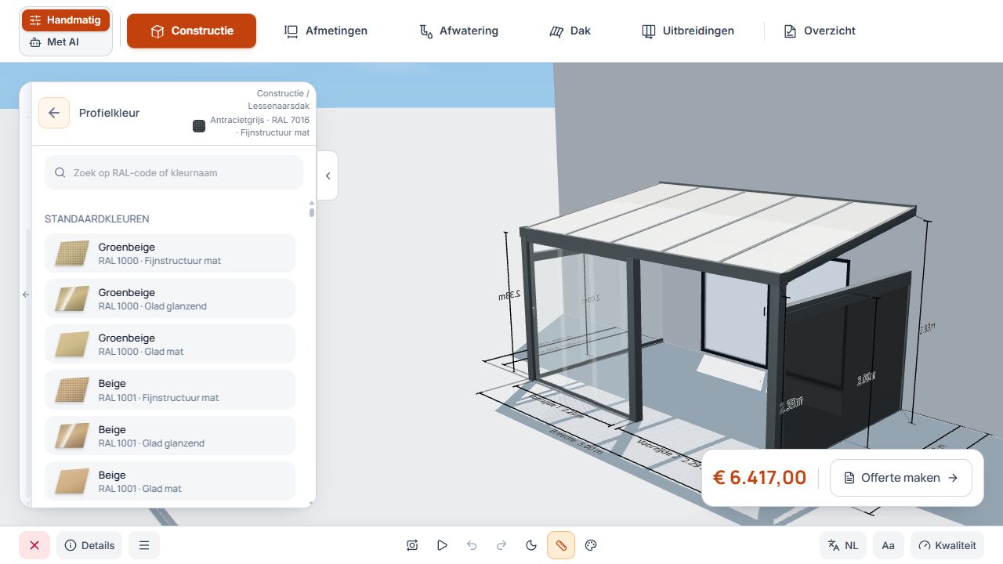This screenshot has width=1003, height=564.
Task: Click the Aa text size button
Action: pos(888,545)
